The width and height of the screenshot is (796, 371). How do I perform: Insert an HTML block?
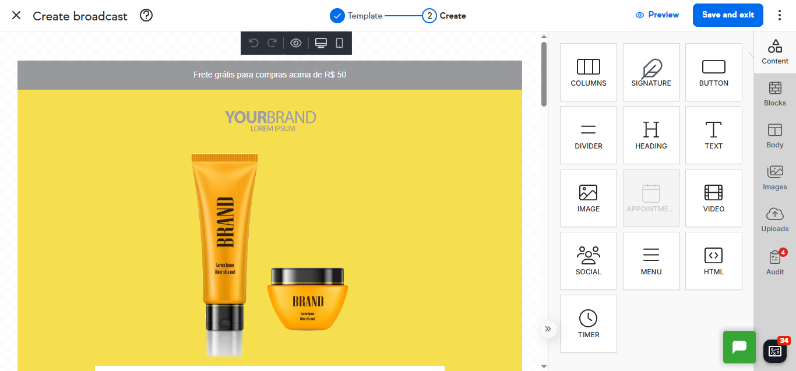click(x=713, y=260)
